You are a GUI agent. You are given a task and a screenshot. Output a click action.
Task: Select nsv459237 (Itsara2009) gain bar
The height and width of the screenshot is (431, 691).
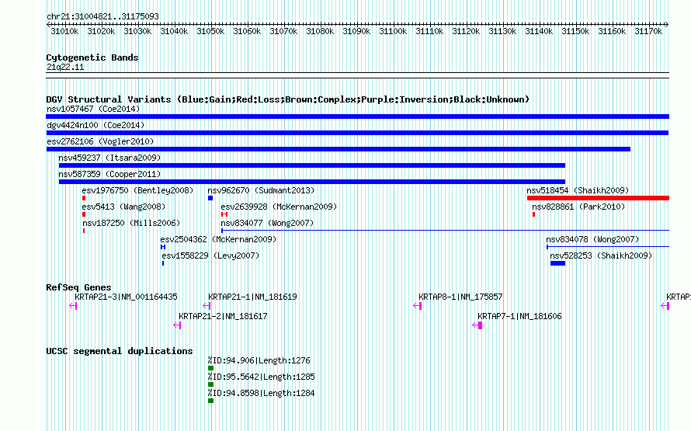click(312, 165)
